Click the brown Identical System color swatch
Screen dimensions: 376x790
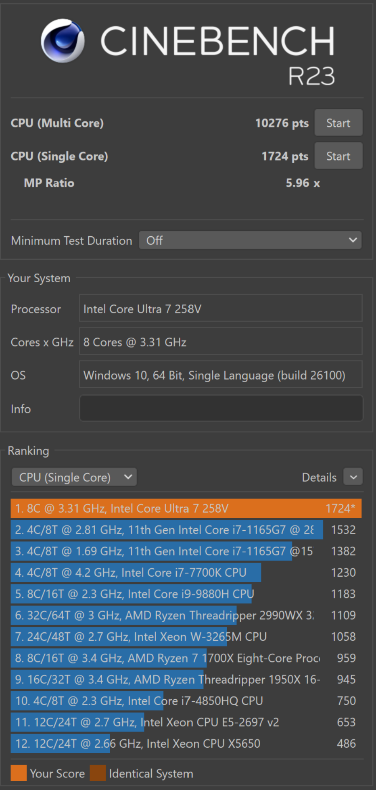tap(98, 773)
